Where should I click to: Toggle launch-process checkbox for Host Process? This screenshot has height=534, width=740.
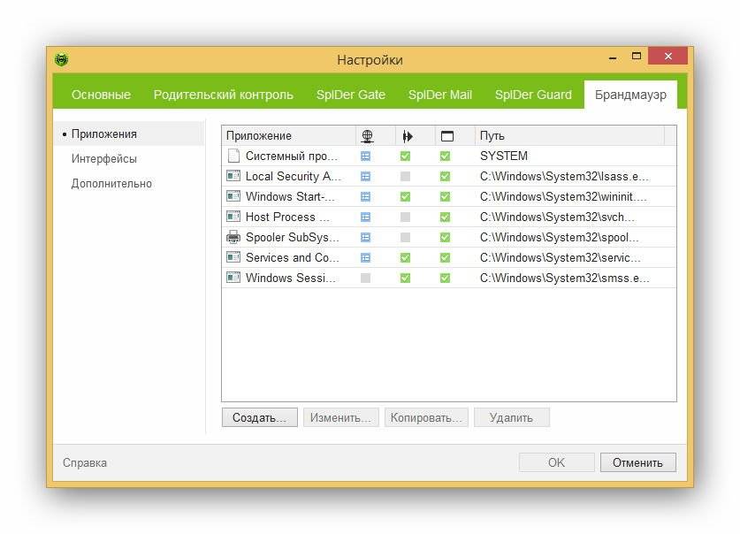(x=406, y=217)
